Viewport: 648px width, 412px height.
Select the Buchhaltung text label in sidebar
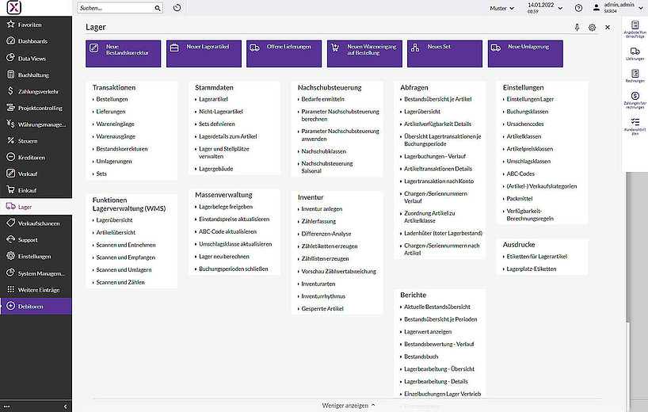pyautogui.click(x=33, y=74)
